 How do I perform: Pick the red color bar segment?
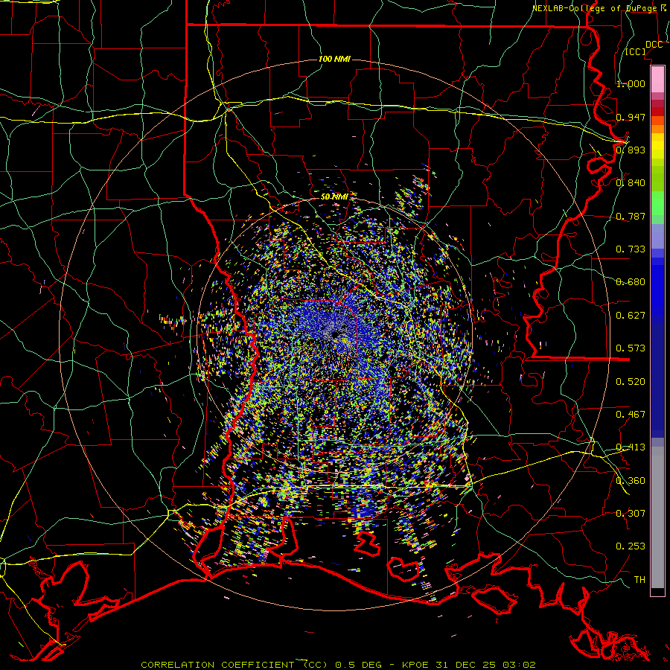coord(657,112)
